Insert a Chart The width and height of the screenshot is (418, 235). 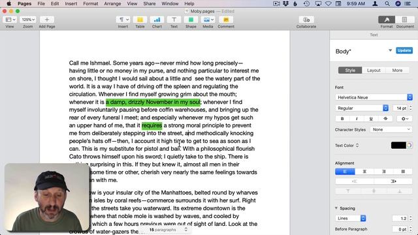(157, 20)
